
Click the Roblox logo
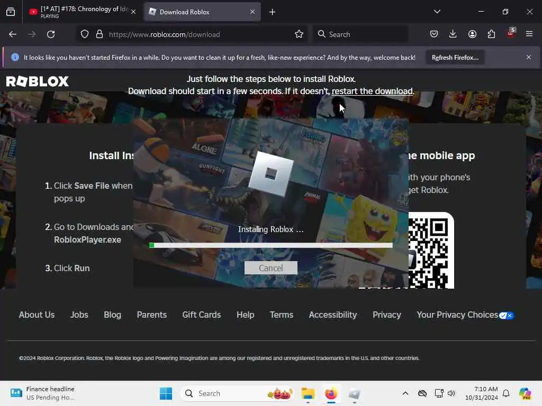coord(38,81)
